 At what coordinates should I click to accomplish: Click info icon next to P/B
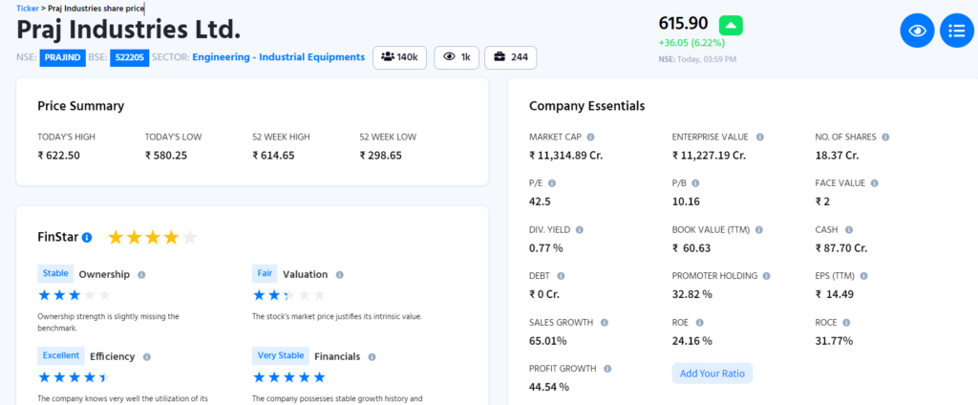(x=695, y=183)
